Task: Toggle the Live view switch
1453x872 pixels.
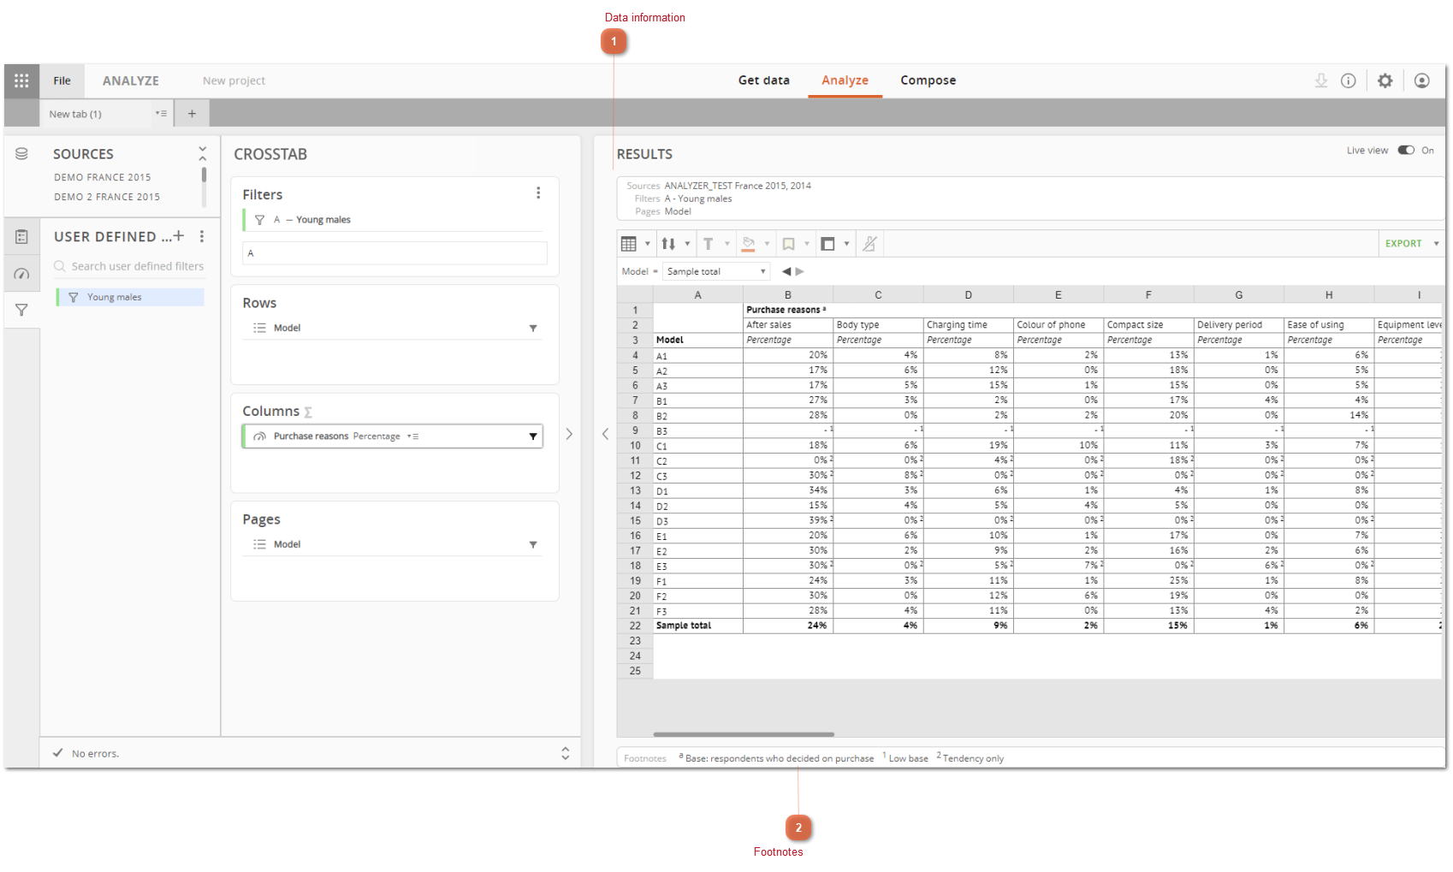Action: 1406,150
